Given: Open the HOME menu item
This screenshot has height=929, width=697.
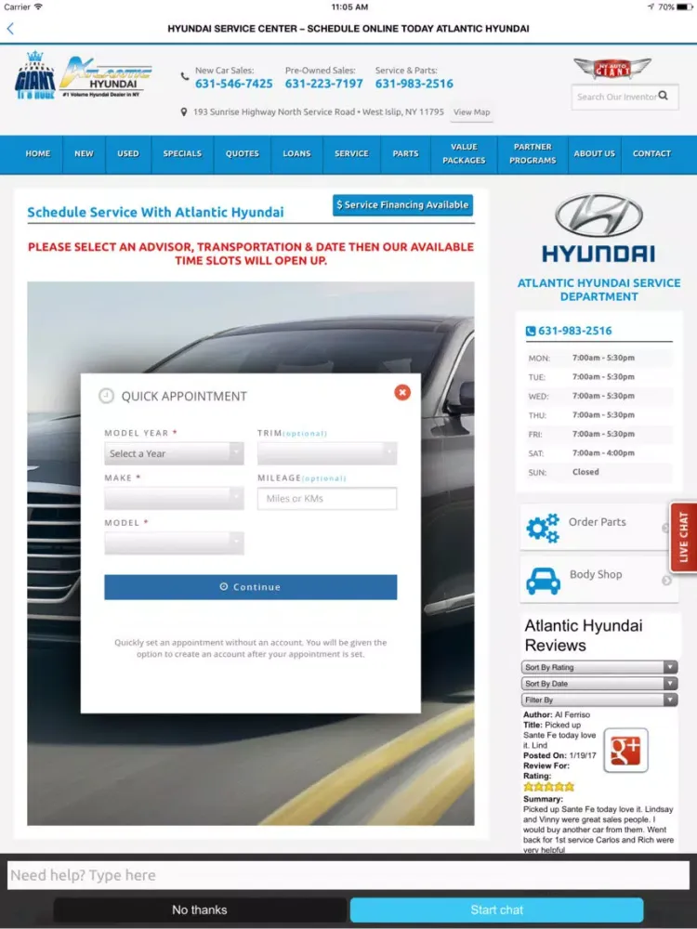Looking at the screenshot, I should [x=38, y=153].
